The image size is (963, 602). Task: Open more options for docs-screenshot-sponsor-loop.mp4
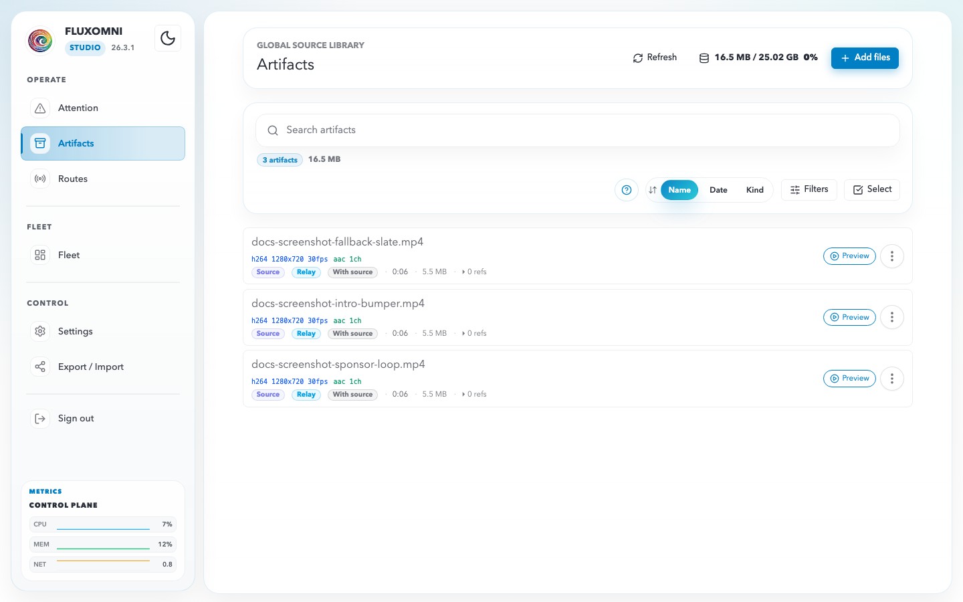892,379
